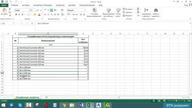Toggle the highlighted Bottom Align button
The width and height of the screenshot is (192, 108).
[x=52, y=10]
